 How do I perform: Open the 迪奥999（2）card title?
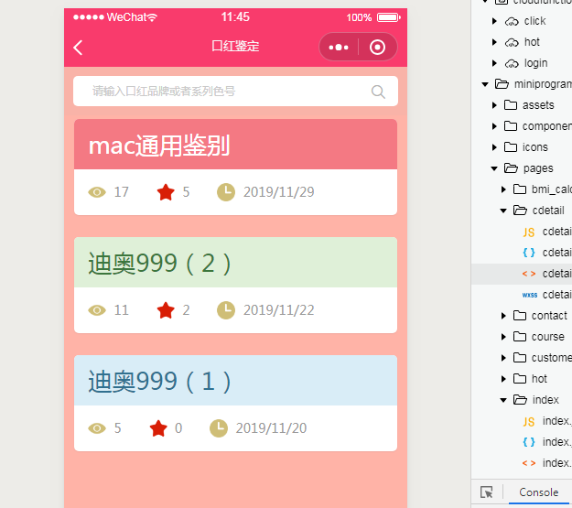159,263
